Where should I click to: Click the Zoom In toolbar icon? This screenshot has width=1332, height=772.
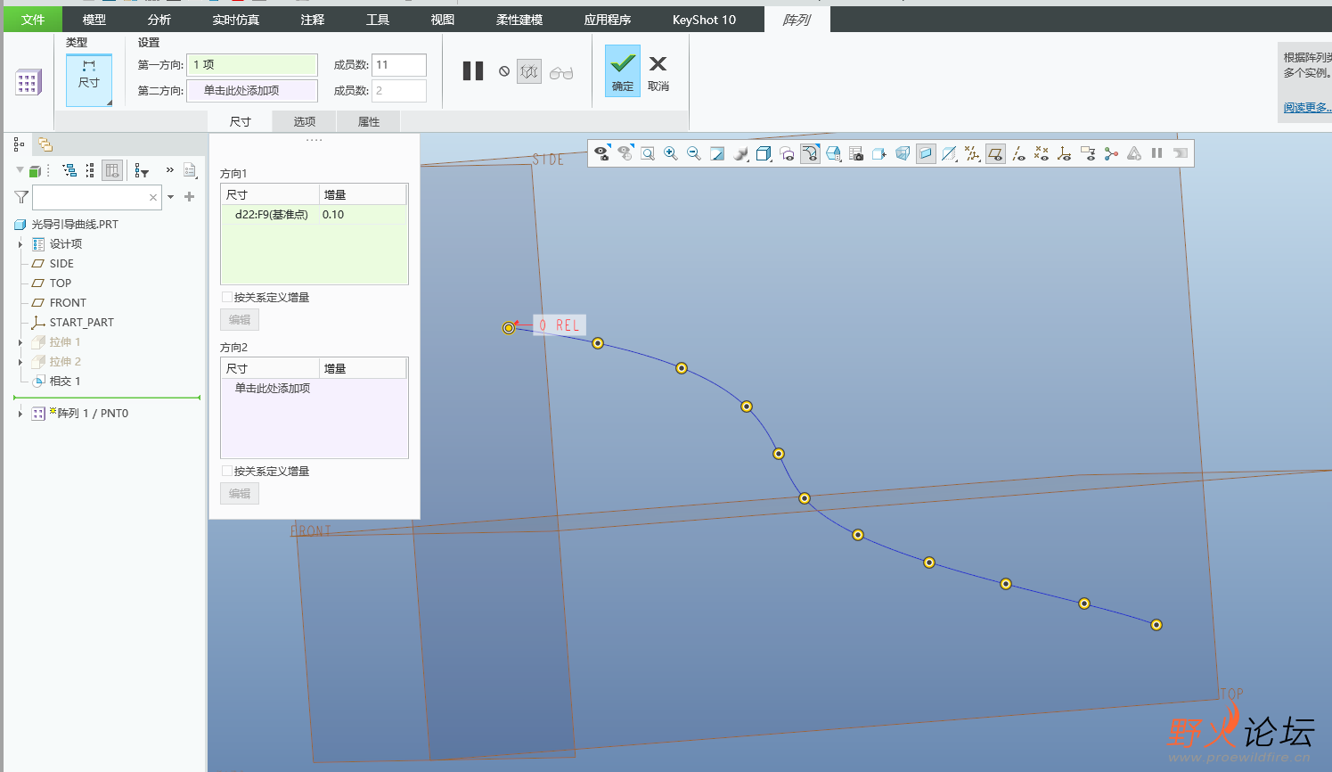[x=671, y=153]
